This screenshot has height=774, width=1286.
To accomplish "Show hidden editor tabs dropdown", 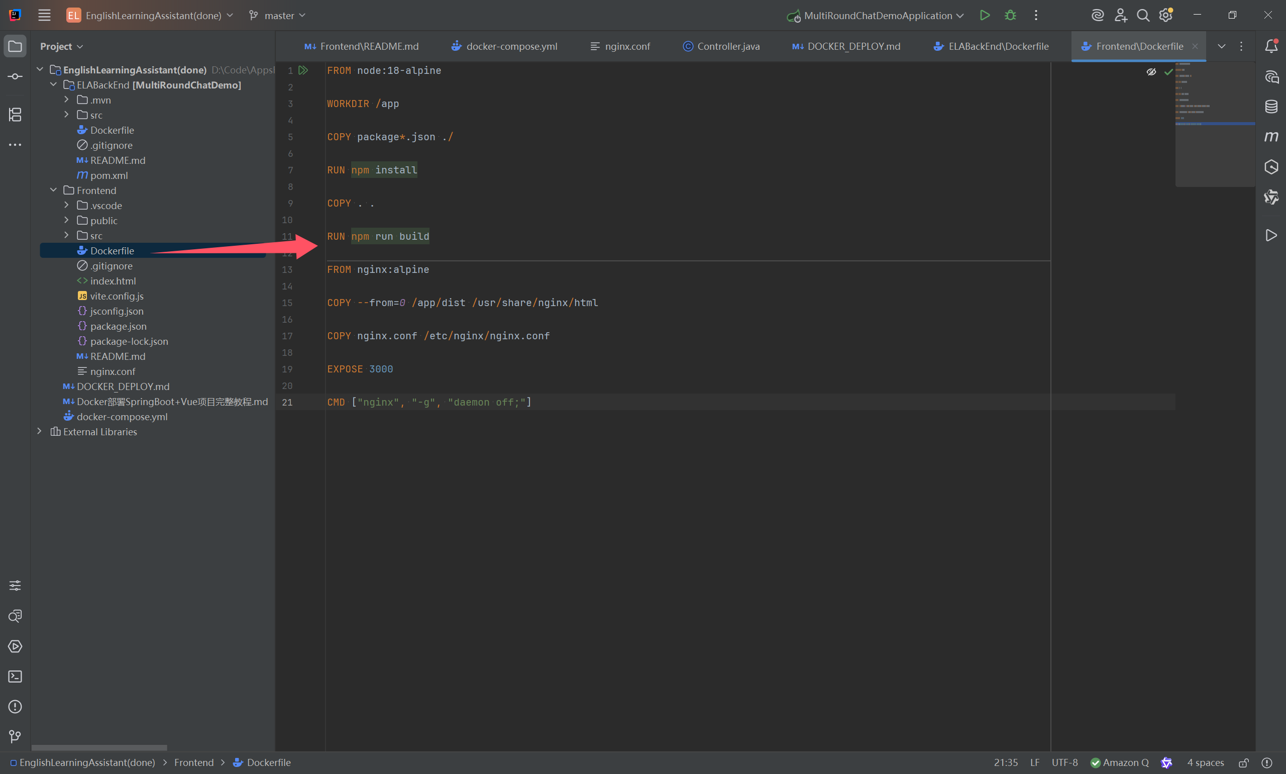I will pos(1221,46).
